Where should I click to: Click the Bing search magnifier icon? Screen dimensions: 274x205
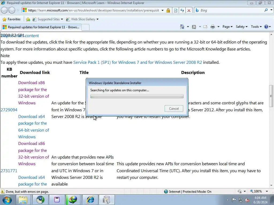(x=266, y=10)
